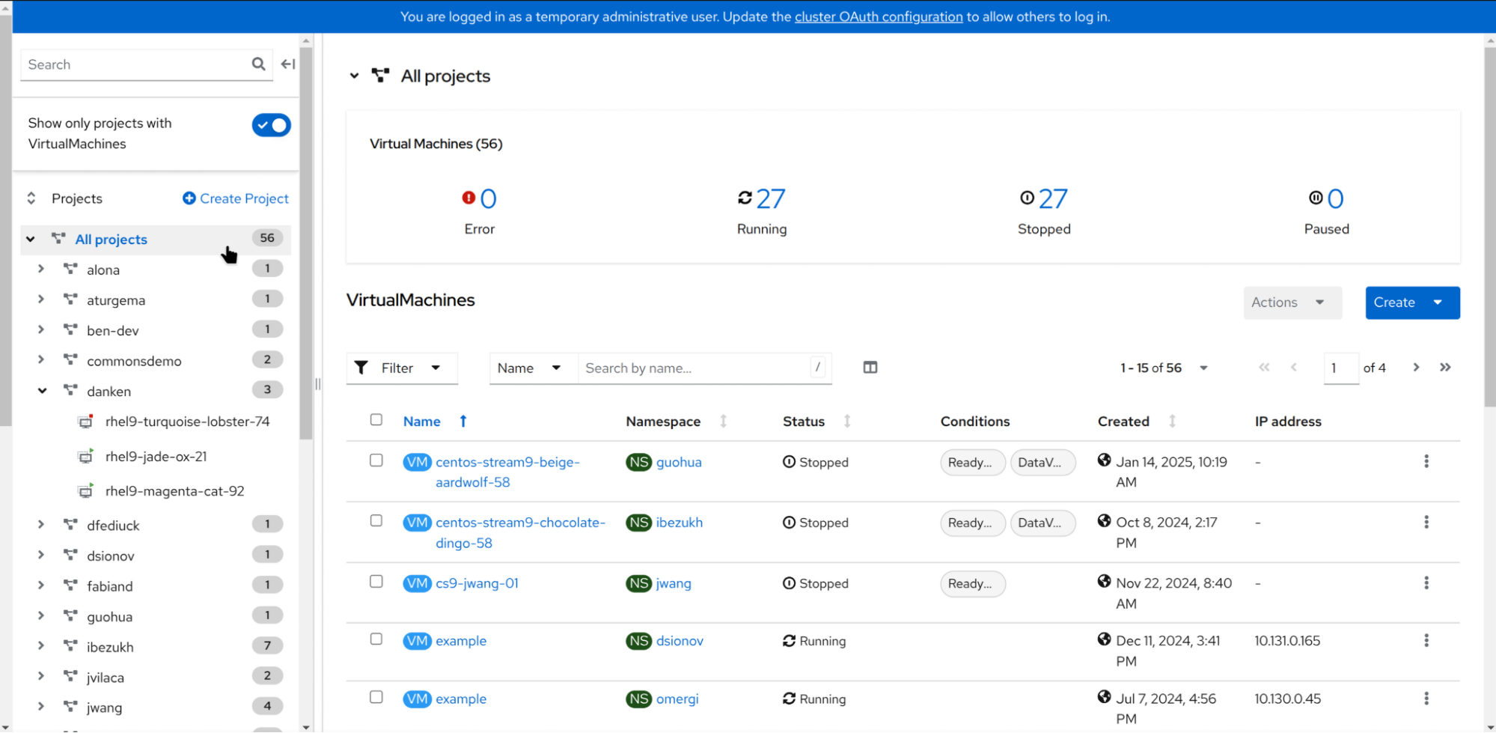Expand the ibezukh project tree node
Image resolution: width=1496 pixels, height=733 pixels.
41,646
